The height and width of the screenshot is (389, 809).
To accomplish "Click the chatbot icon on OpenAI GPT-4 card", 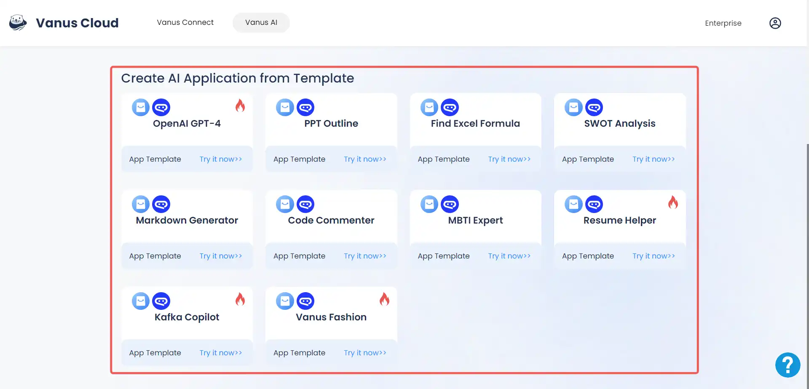I will pos(161,107).
